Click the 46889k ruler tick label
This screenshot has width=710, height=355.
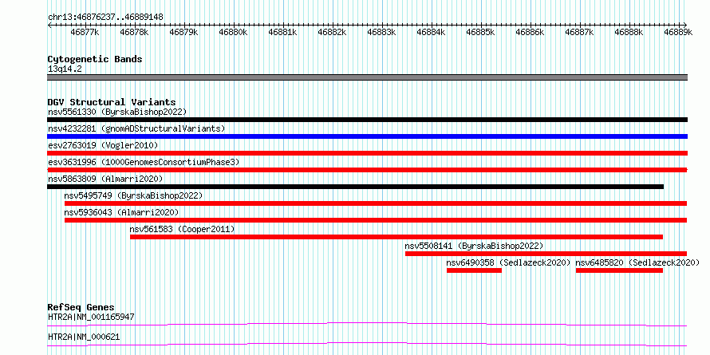tap(678, 32)
